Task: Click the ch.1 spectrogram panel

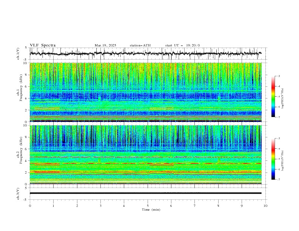Action: click(x=146, y=92)
